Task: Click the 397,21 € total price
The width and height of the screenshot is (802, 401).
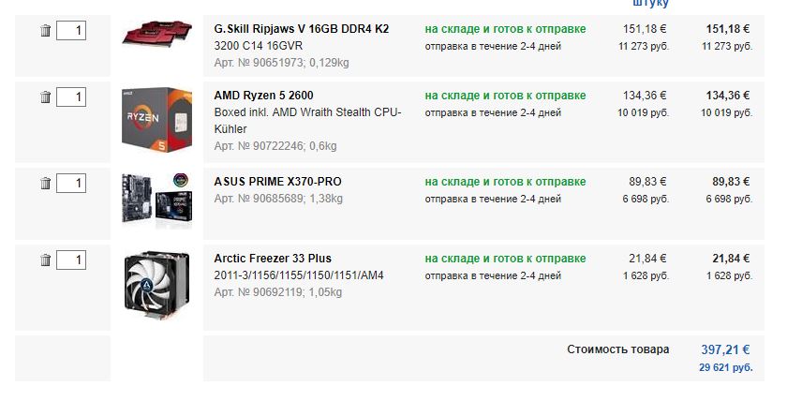Action: (x=725, y=349)
